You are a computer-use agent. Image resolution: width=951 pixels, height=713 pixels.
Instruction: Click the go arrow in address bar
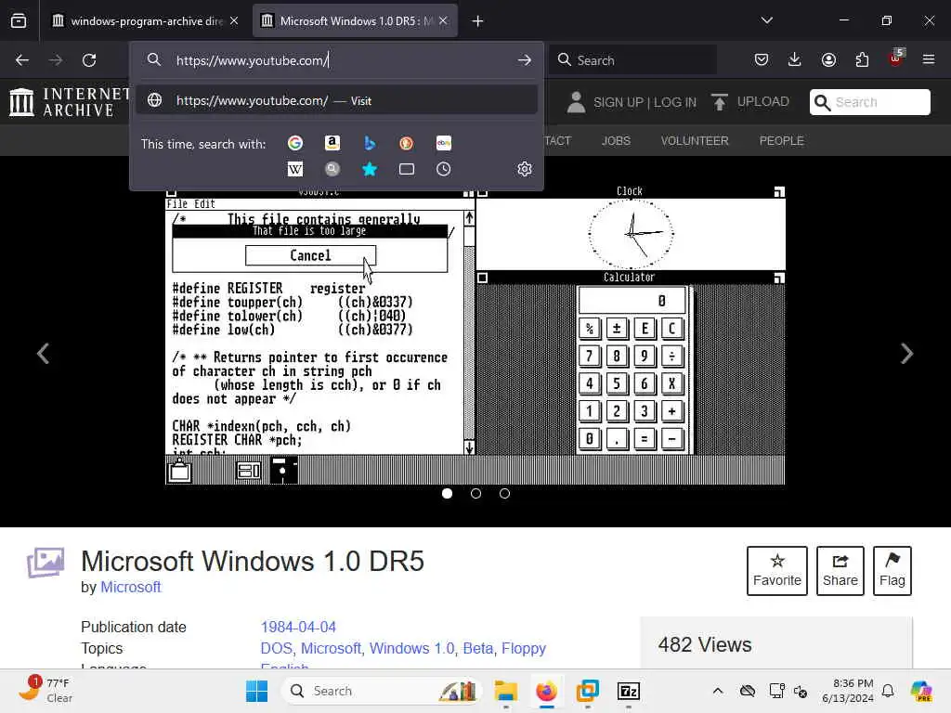pos(525,60)
